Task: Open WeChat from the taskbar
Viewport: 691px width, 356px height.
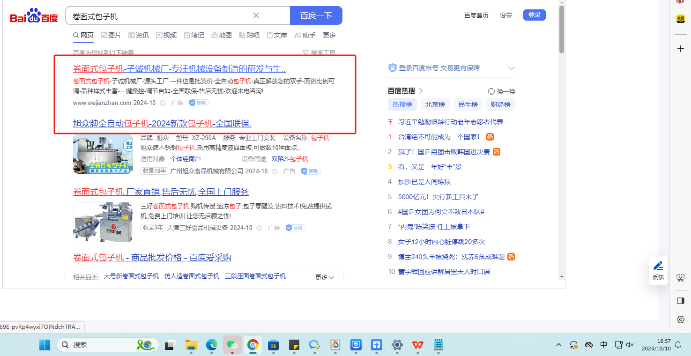Action: pos(232,345)
